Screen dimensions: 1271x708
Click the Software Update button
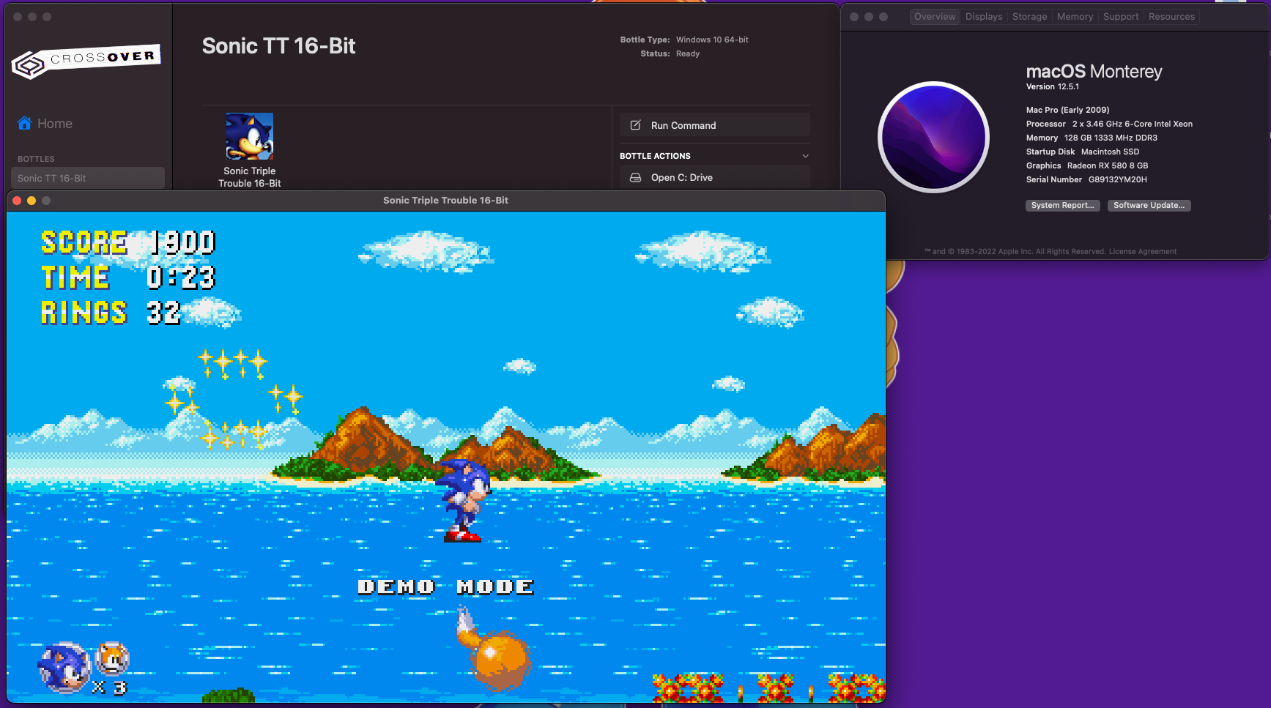(1149, 205)
